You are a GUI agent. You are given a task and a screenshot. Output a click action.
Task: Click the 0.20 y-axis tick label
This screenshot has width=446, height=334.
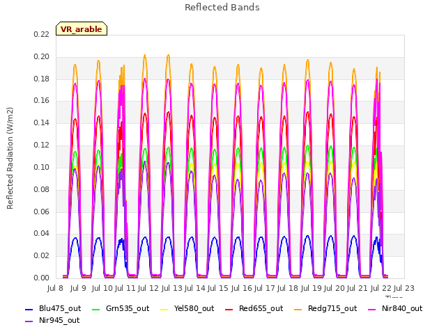pyautogui.click(x=42, y=56)
